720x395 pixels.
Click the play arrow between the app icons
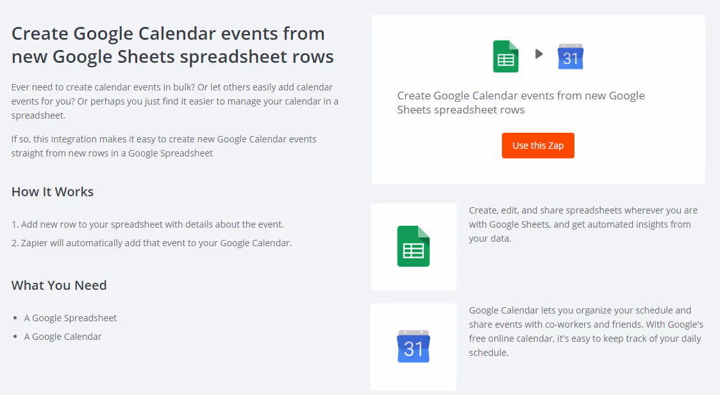point(539,55)
